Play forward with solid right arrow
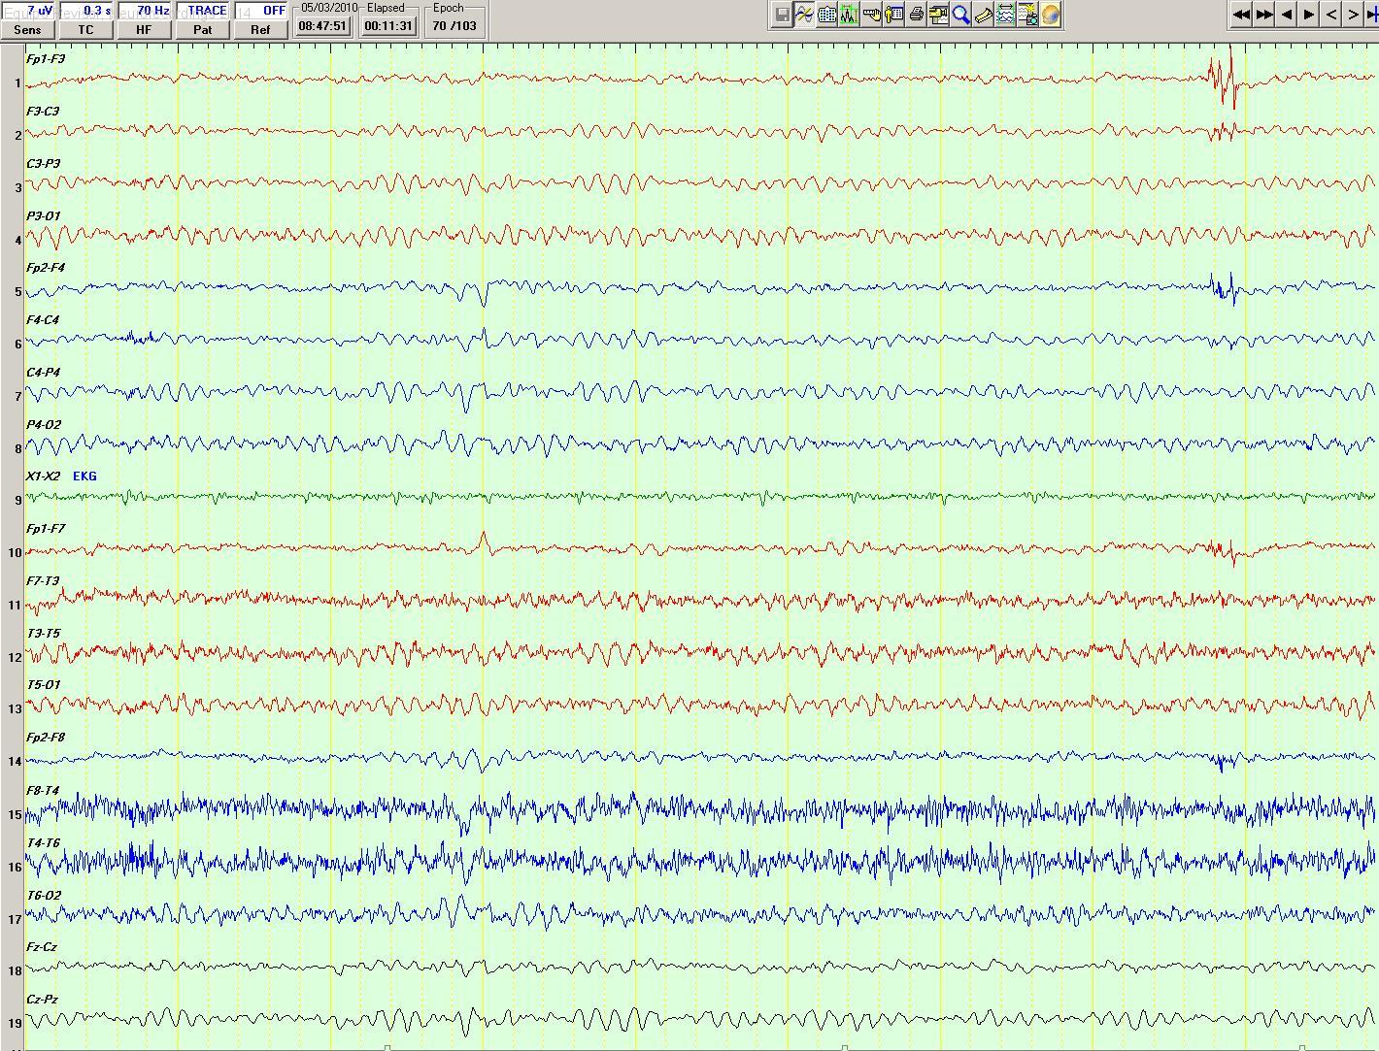The image size is (1379, 1051). [1309, 15]
